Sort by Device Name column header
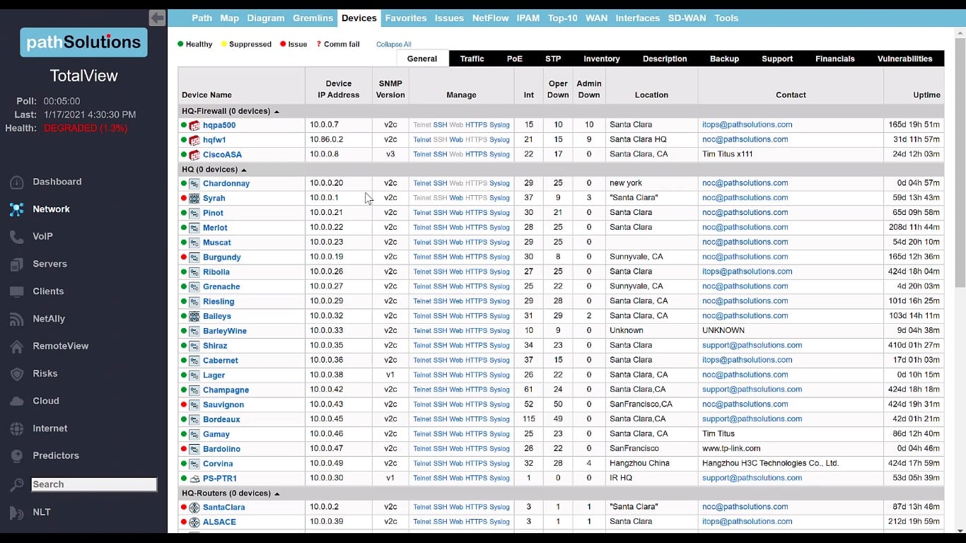This screenshot has height=543, width=966. pyautogui.click(x=206, y=95)
